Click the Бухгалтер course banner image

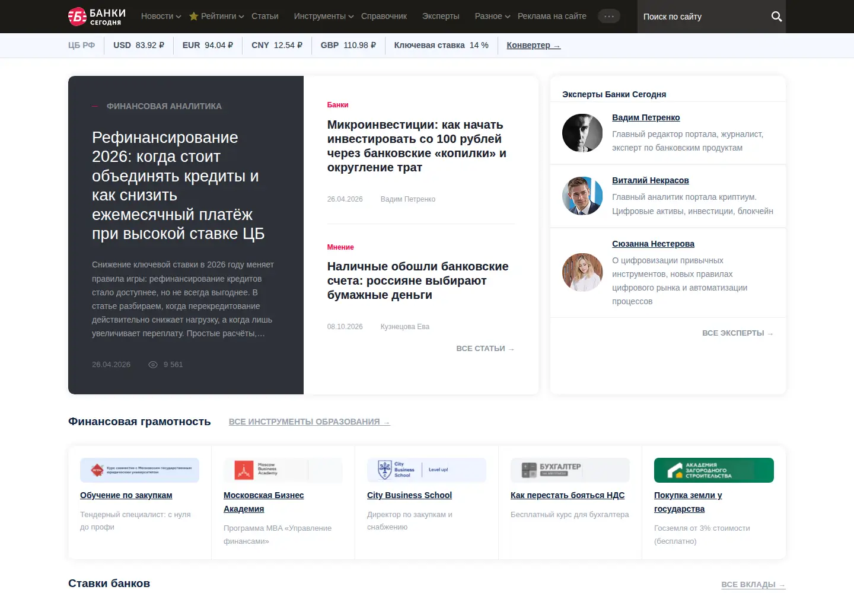coord(570,470)
